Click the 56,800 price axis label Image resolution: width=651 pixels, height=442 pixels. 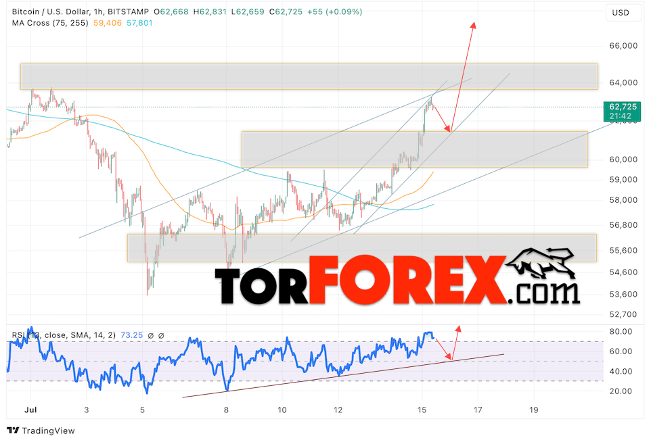623,225
